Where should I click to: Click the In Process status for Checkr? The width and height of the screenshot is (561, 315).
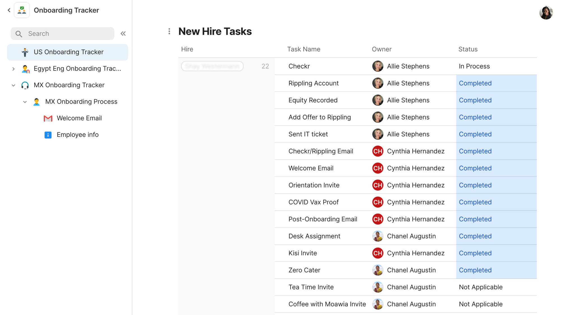[x=474, y=66]
